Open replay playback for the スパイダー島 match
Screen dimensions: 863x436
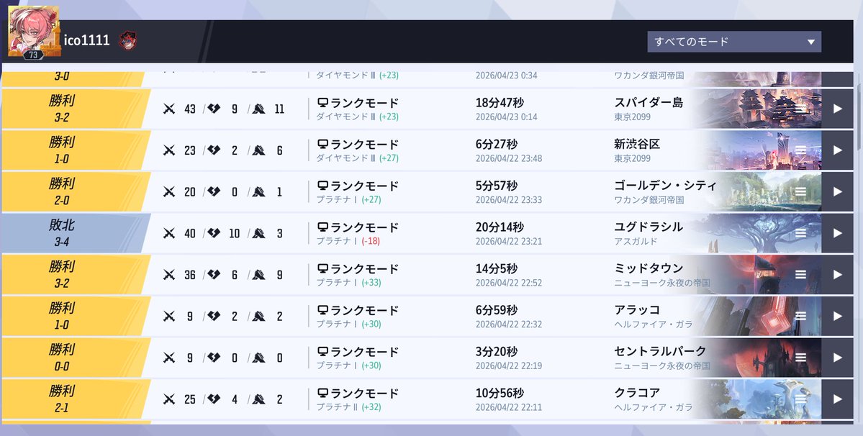pyautogui.click(x=837, y=108)
